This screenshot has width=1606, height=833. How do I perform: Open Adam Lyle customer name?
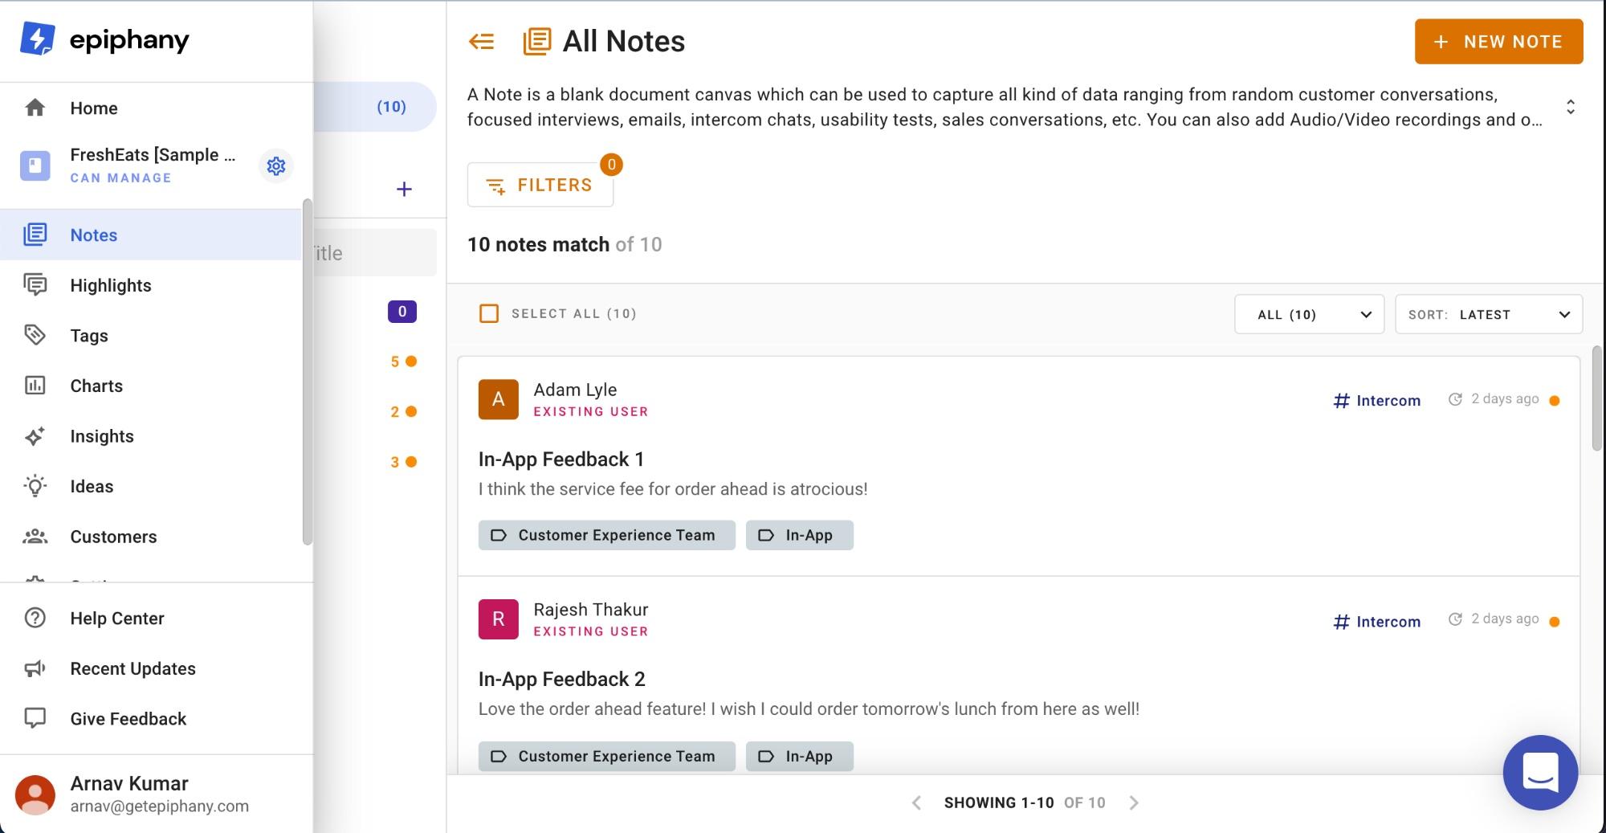575,390
